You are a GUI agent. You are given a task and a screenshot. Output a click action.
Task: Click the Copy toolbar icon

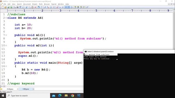(x=30, y=7)
